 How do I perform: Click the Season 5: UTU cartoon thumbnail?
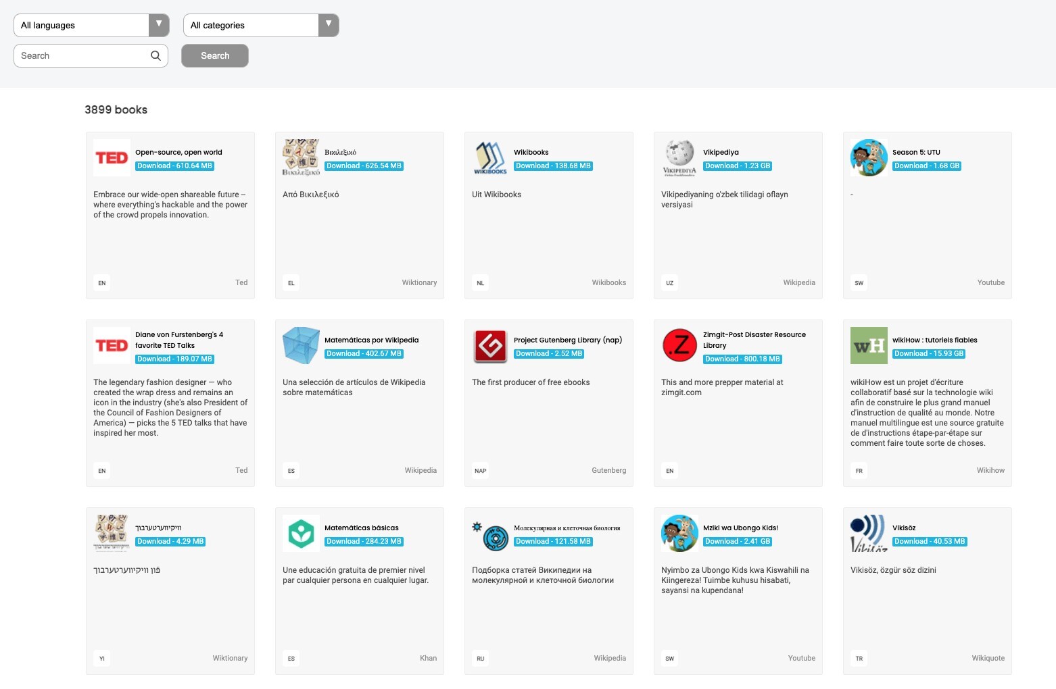coord(869,158)
